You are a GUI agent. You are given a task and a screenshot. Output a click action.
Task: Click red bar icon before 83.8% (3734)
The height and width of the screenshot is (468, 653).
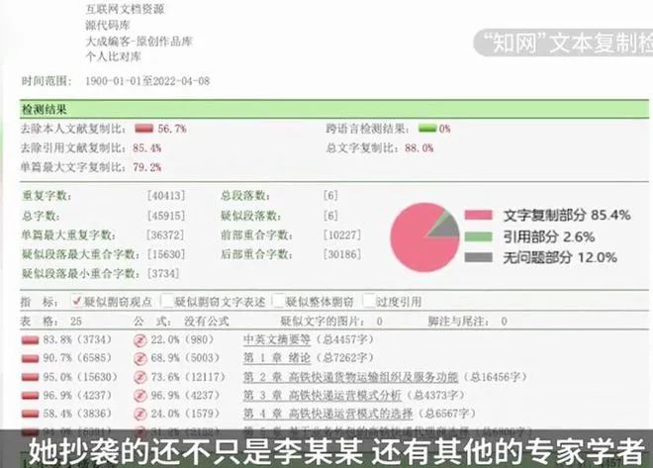click(x=30, y=340)
